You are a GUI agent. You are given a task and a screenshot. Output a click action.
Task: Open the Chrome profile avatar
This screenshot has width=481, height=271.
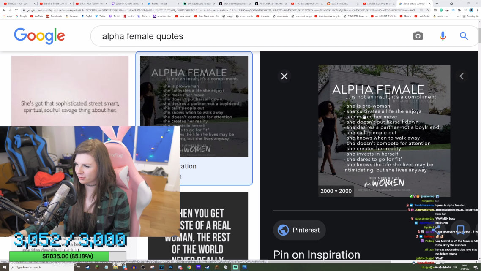pos(471,10)
